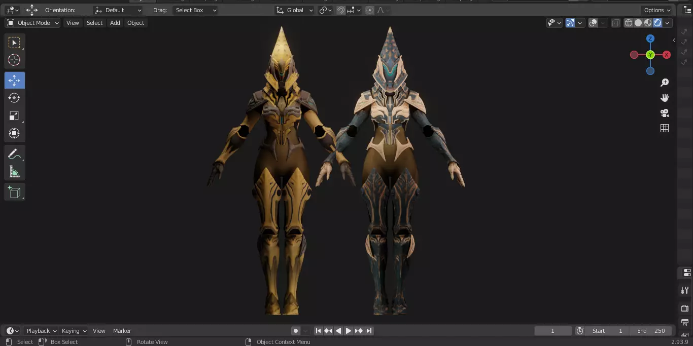Open the pivot point dropdown
Viewport: 693px width, 346px height.
325,10
